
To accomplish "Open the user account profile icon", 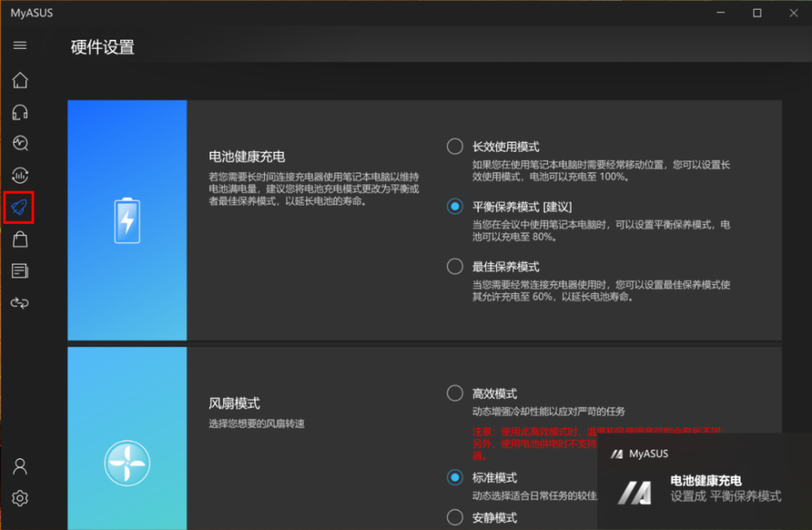I will point(19,467).
